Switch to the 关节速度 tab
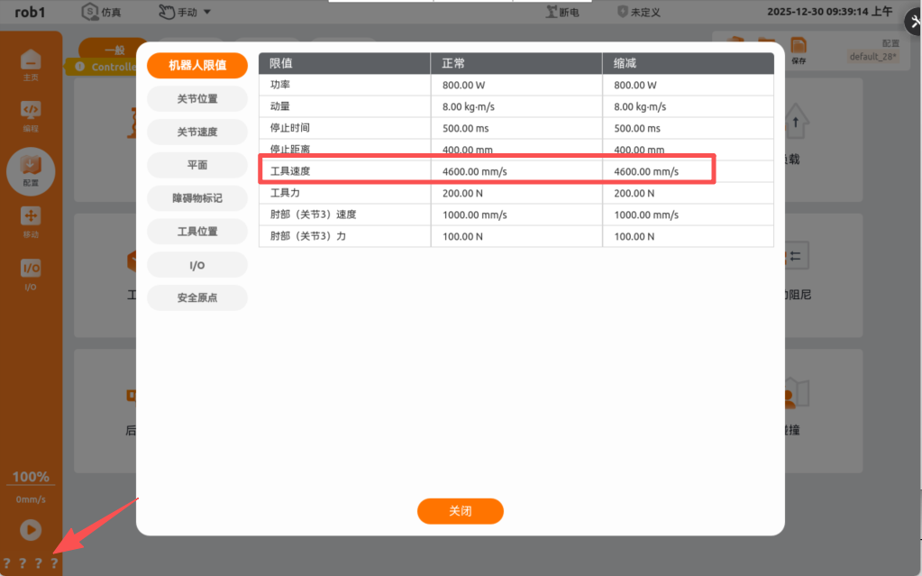This screenshot has width=922, height=576. click(x=196, y=132)
